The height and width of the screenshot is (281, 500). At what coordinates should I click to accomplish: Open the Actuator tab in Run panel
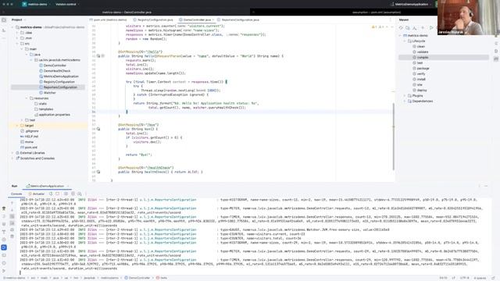pyautogui.click(x=37, y=194)
